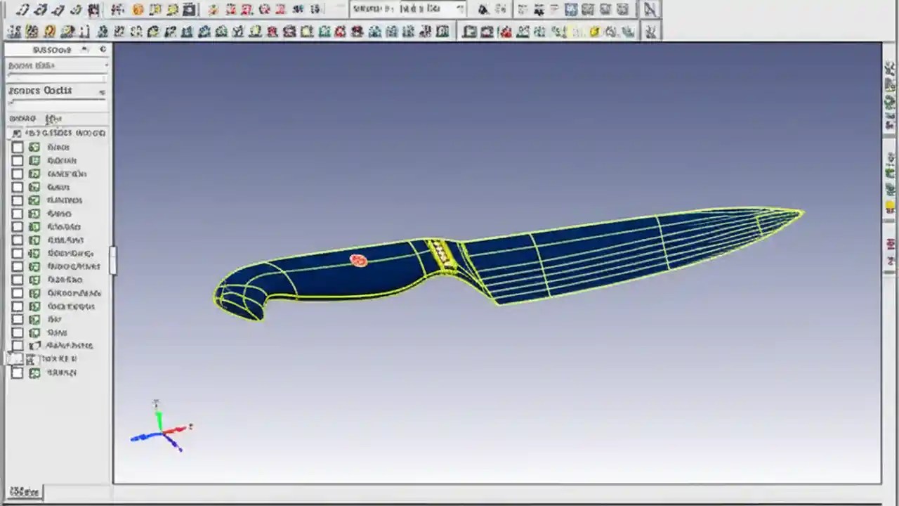
Task: Open the view selector dropdown in the top toolbar
Action: (460, 9)
